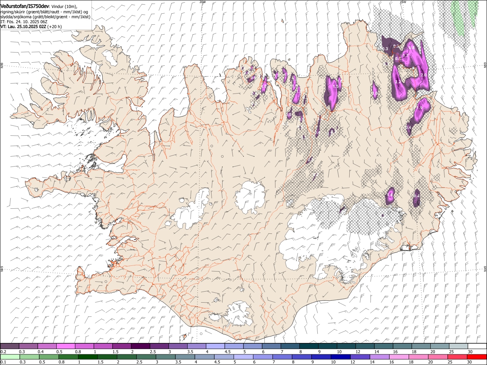The width and height of the screenshot is (487, 365).
Task: Choose the 12 mm violet rain row swatch
Action: 360,357
